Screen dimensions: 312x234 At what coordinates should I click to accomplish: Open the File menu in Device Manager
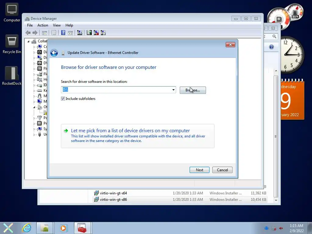(x=30, y=25)
